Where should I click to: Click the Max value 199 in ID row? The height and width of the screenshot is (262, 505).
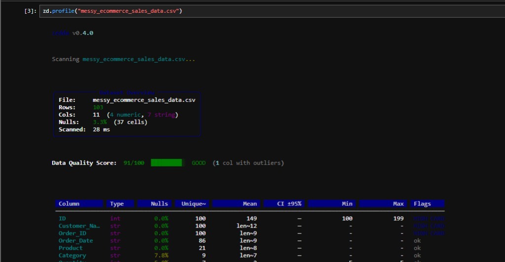pyautogui.click(x=398, y=219)
